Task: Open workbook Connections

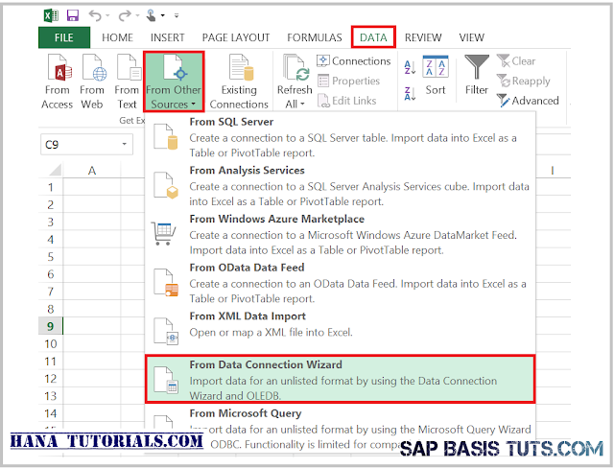Action: (x=354, y=61)
